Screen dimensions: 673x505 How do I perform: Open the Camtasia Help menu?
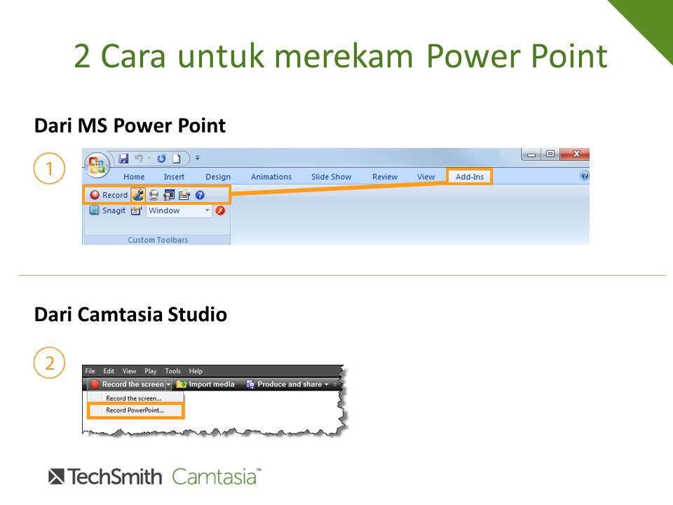[196, 371]
